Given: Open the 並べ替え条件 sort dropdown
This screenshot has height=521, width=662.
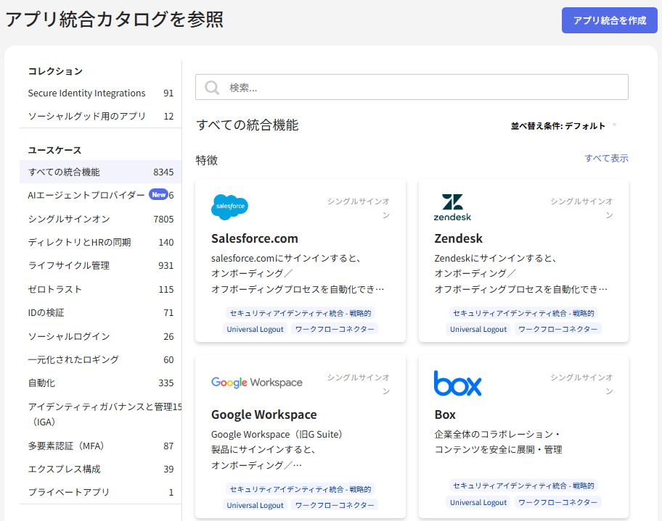Looking at the screenshot, I should click(x=563, y=125).
